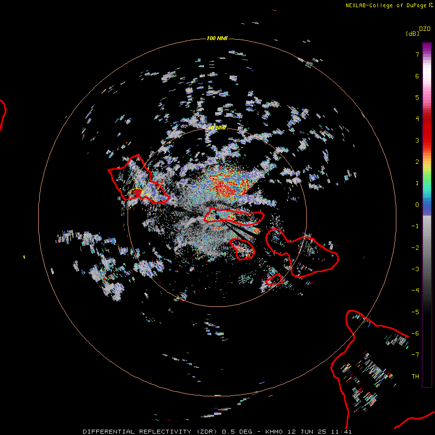Click the TH label on the colorbar

tap(415, 377)
